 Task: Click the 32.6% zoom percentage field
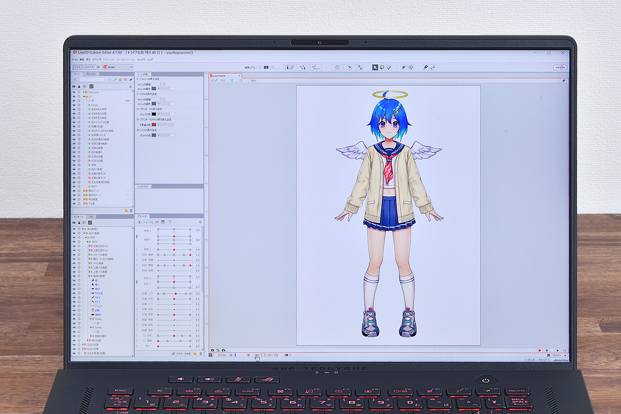220,356
